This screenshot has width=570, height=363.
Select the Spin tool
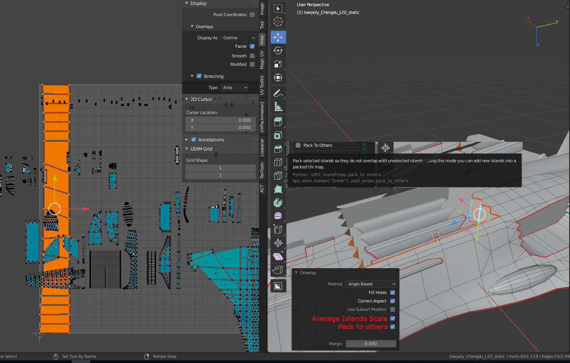[278, 203]
